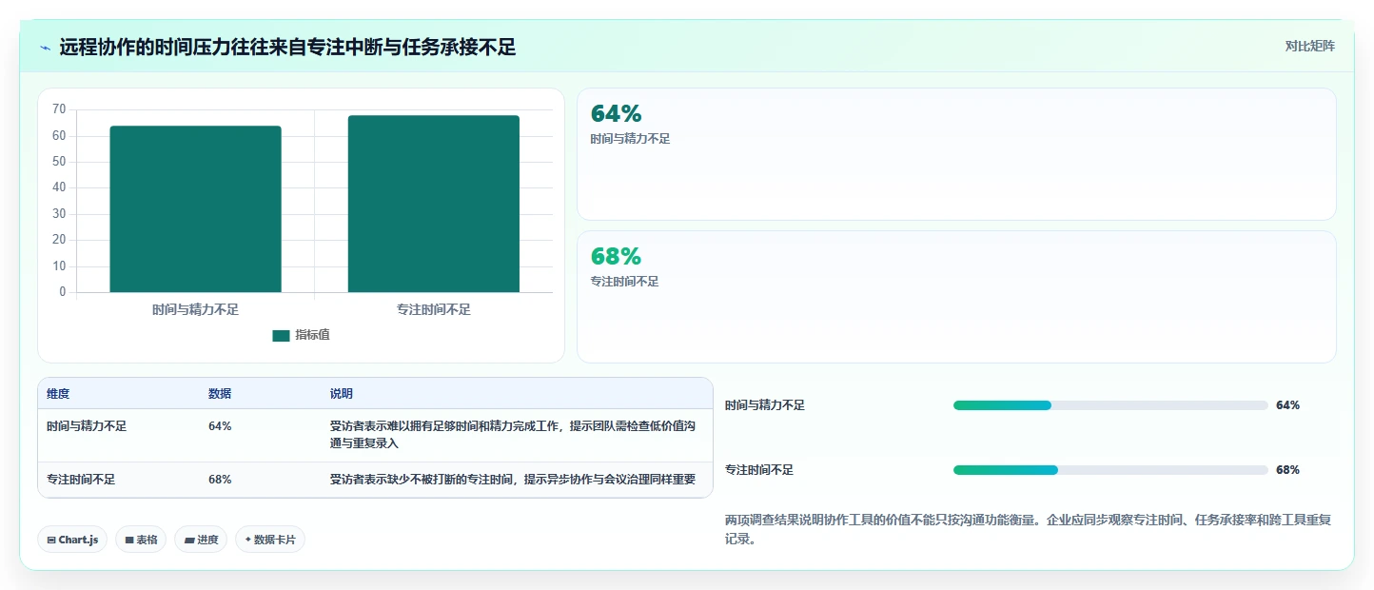Click description text starting 受访者表示缺少不被打断
Image resolution: width=1374 pixels, height=590 pixels.
coord(513,480)
